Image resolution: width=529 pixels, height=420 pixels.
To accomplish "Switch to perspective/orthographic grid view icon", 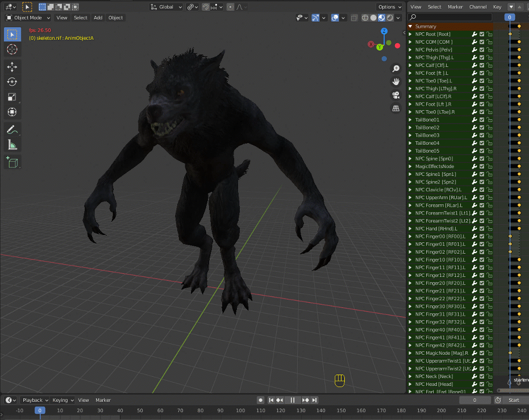I will click(x=396, y=108).
